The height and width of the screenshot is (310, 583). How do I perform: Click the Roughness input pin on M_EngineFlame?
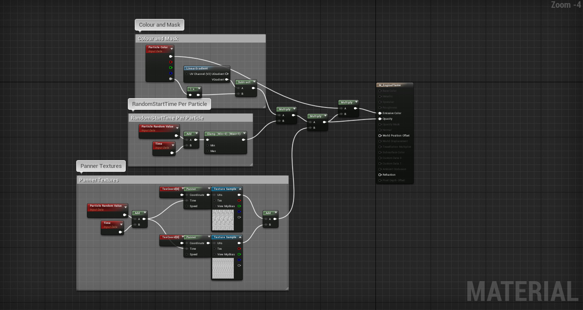[x=380, y=108]
